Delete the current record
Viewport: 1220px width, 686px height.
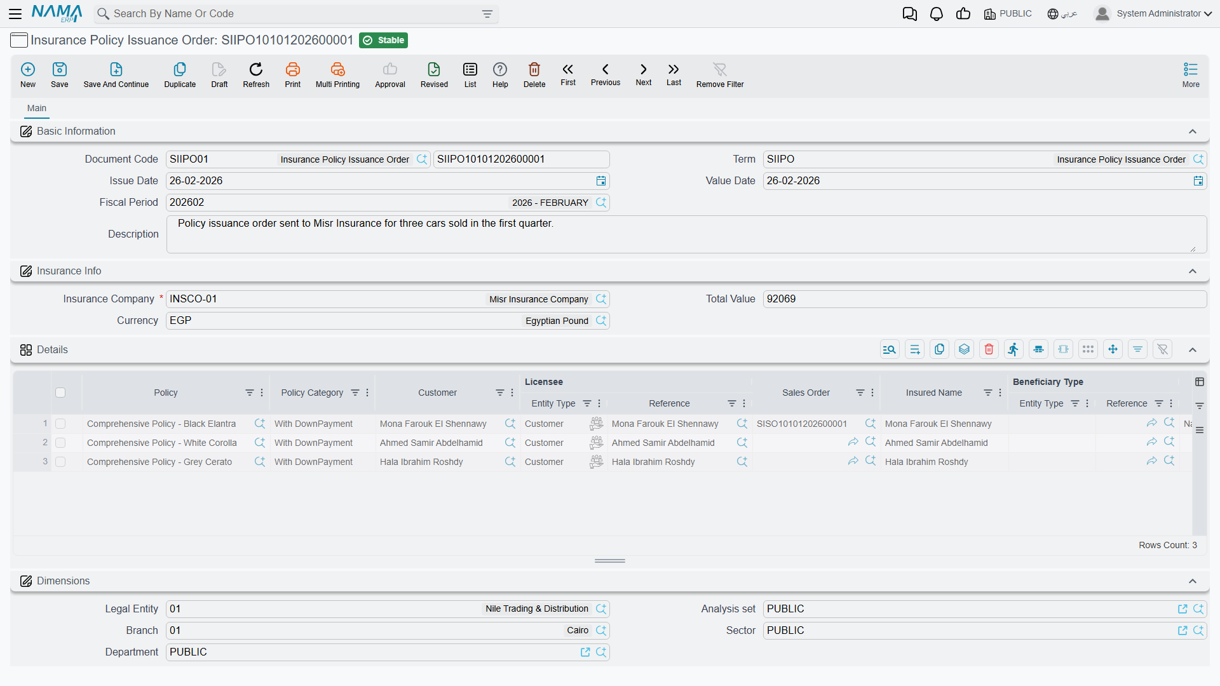click(534, 74)
